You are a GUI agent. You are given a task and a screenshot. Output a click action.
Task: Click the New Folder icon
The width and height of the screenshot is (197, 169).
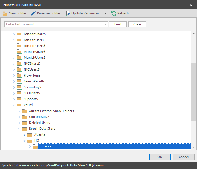(x=5, y=13)
